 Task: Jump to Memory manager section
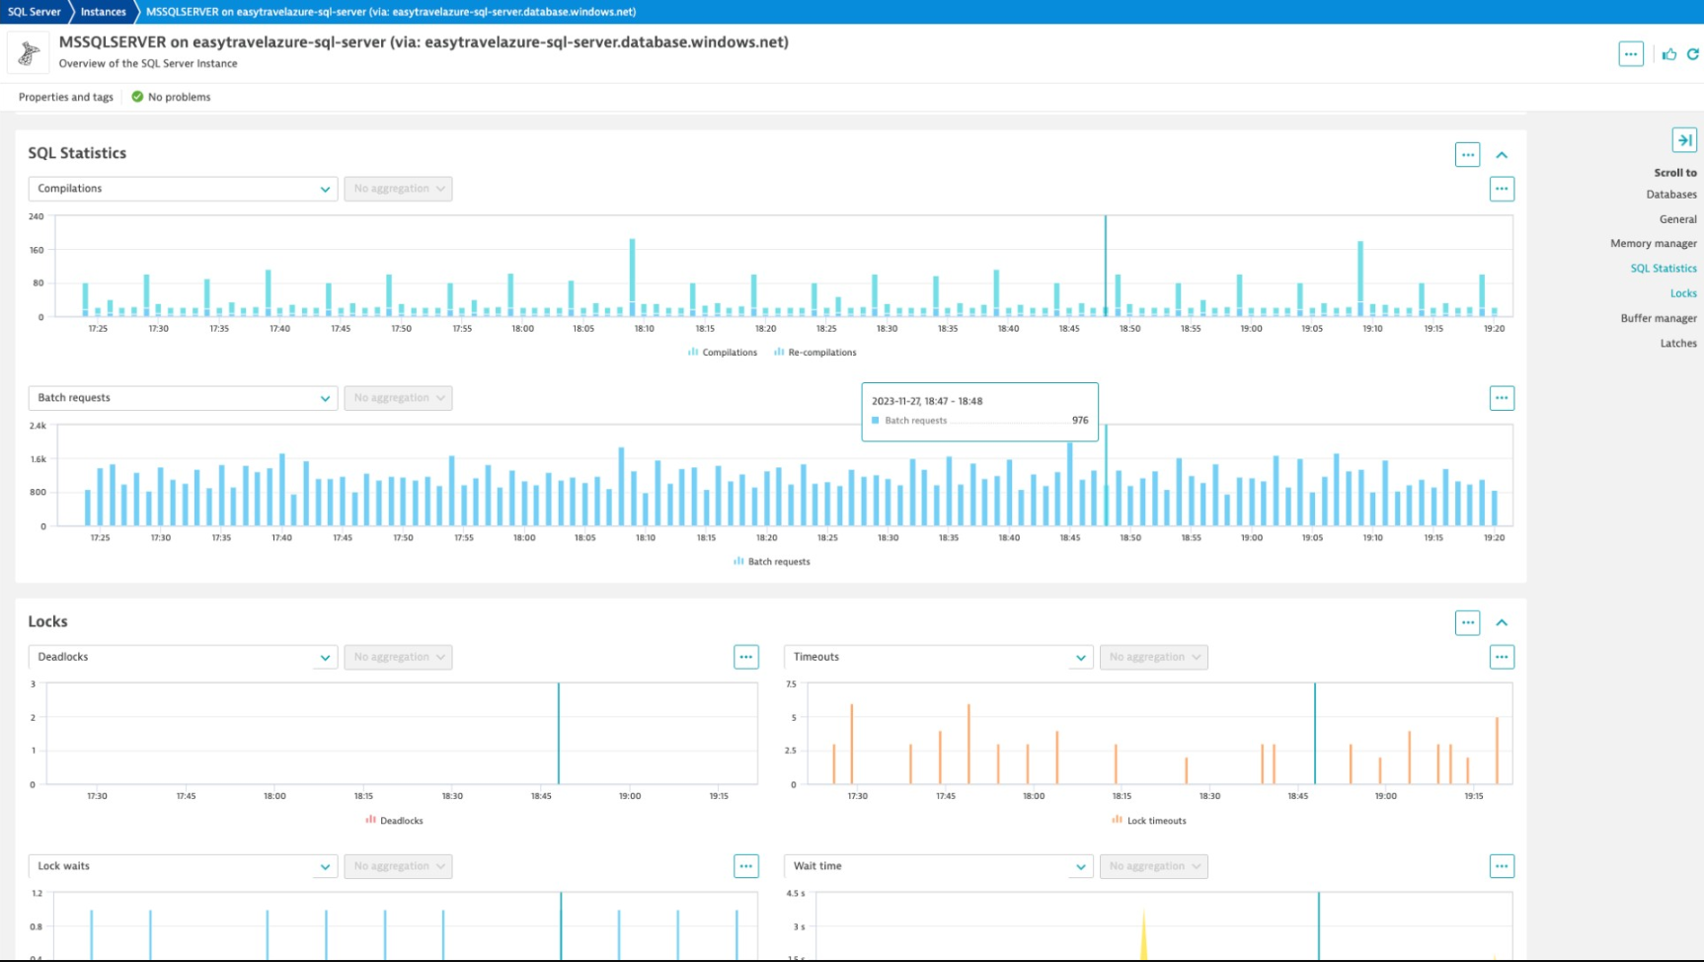[1653, 244]
